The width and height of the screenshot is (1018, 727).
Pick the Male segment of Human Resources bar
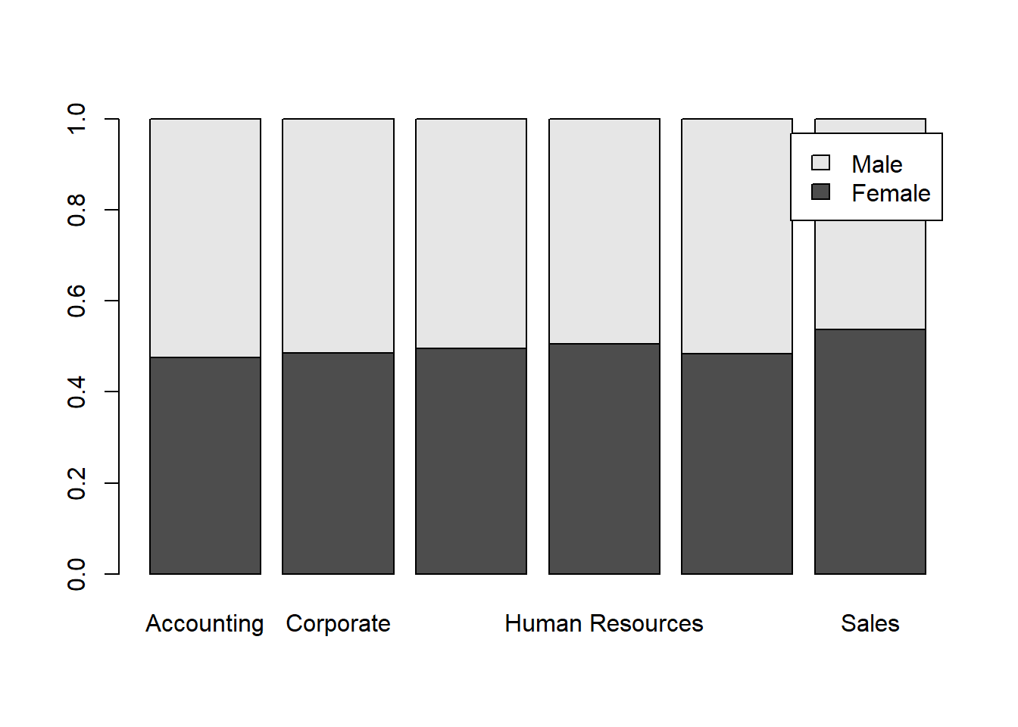point(604,231)
